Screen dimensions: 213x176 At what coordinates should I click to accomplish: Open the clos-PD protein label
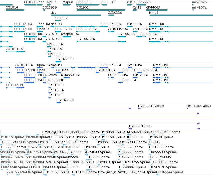[56, 65]
